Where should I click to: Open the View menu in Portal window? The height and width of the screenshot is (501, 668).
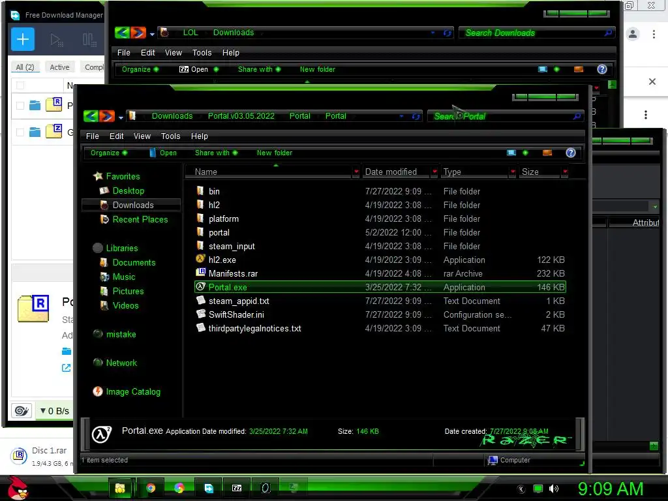click(x=142, y=136)
